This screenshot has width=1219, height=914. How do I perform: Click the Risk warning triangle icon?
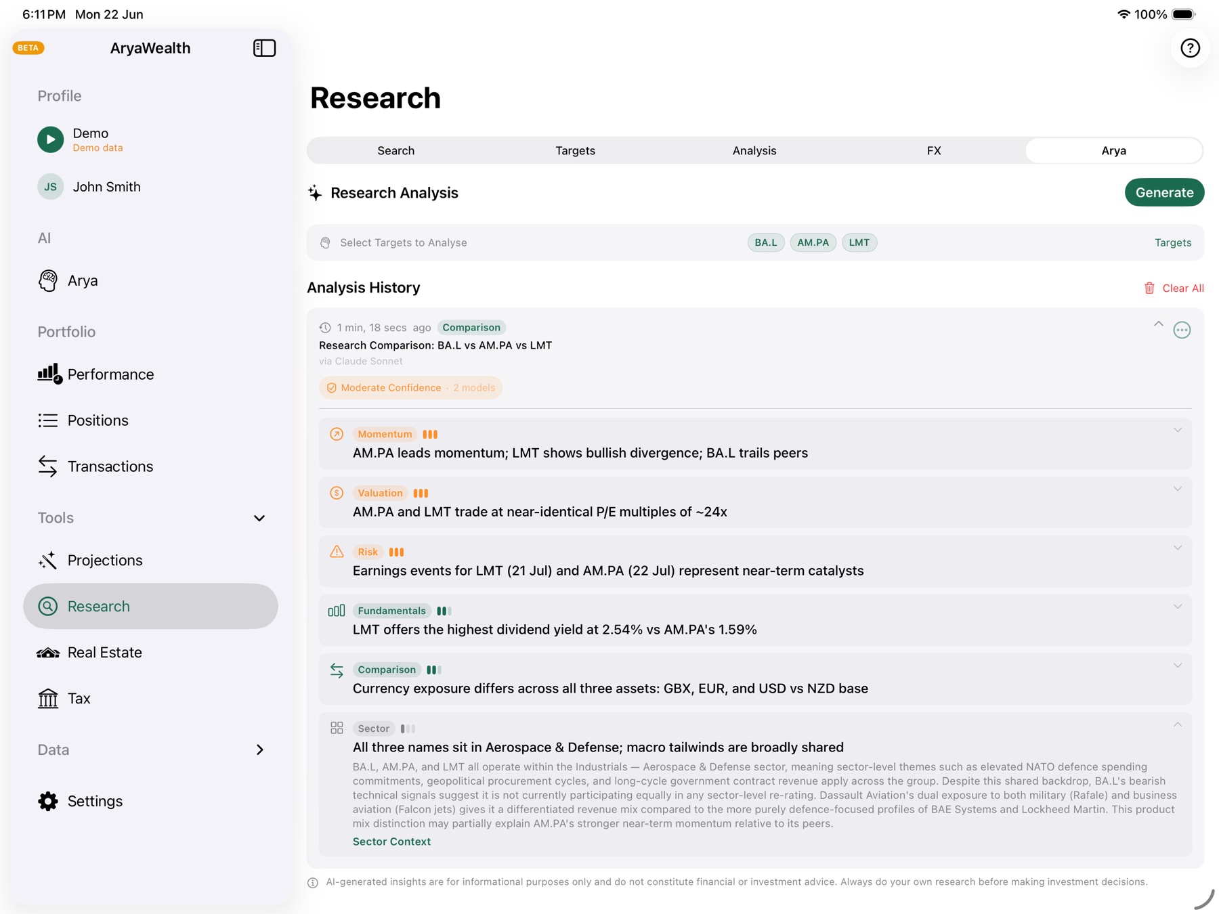(337, 551)
